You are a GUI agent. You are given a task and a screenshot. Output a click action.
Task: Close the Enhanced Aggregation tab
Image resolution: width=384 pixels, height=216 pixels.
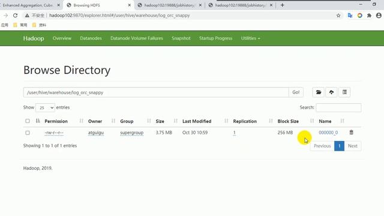[59, 5]
